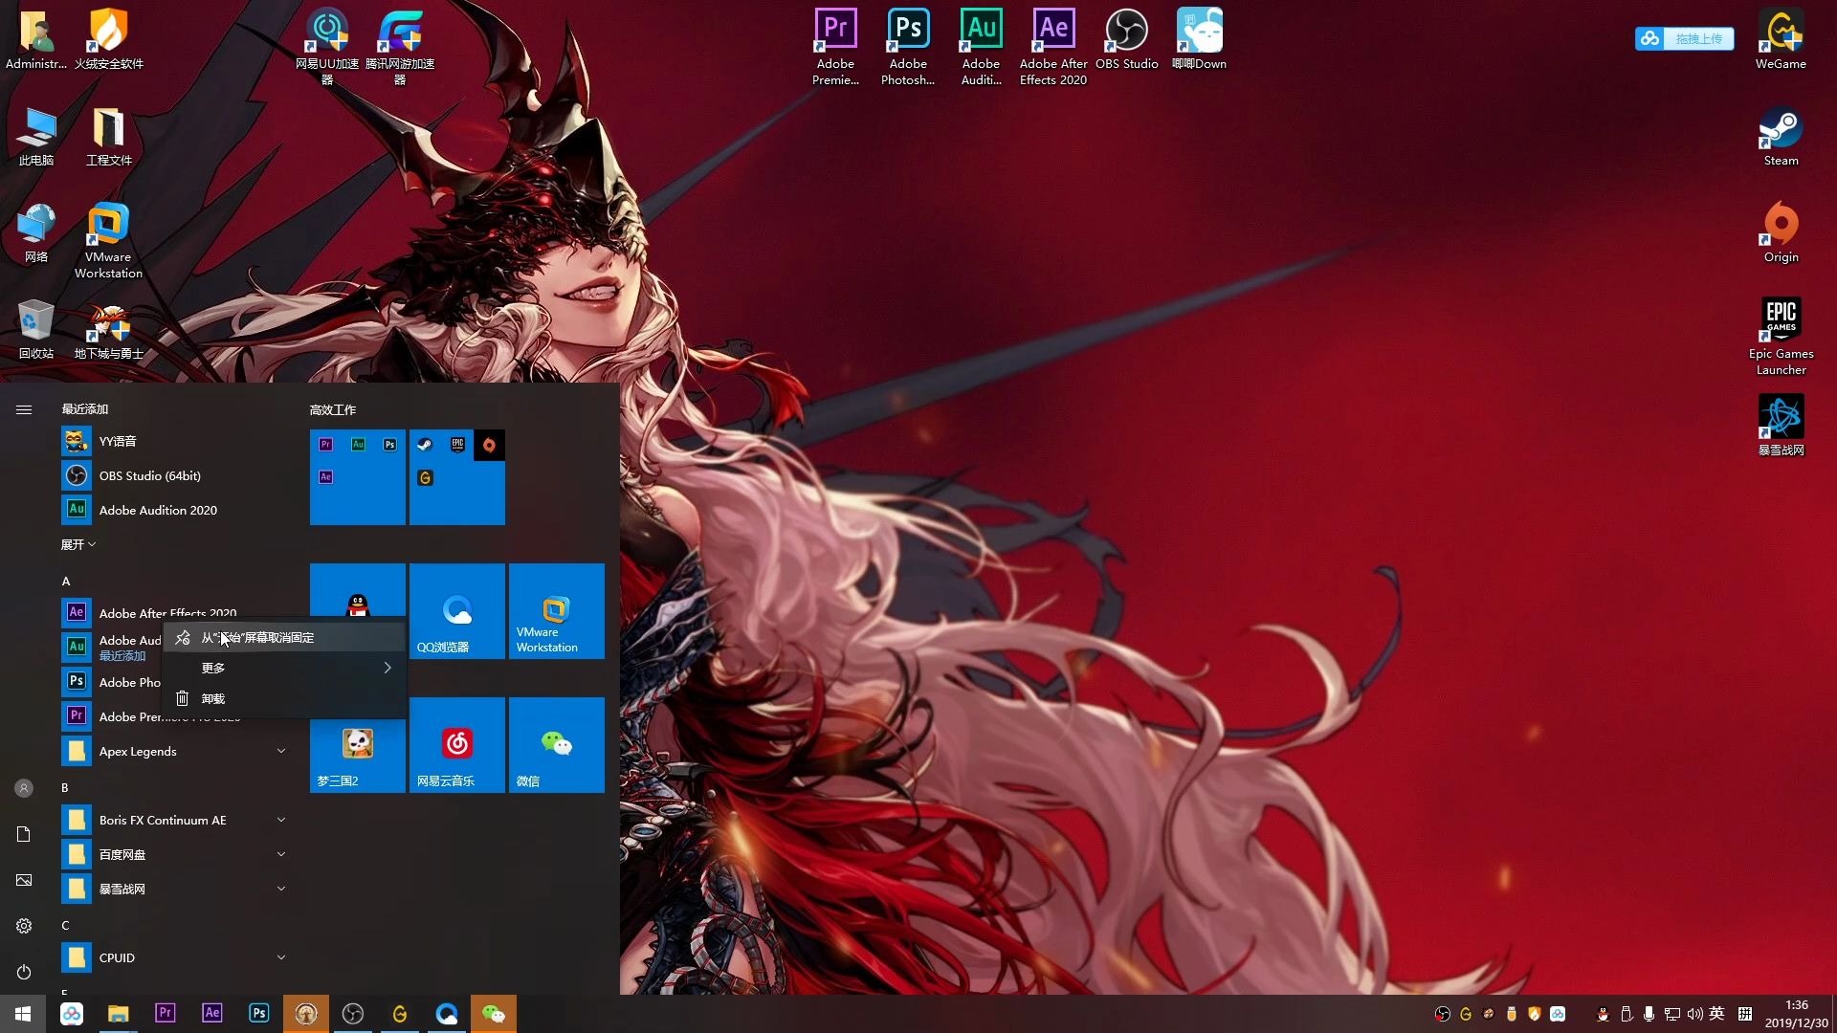Screen dimensions: 1837x1033
Task: Expand the 展开 recently added list
Action: tap(78, 544)
